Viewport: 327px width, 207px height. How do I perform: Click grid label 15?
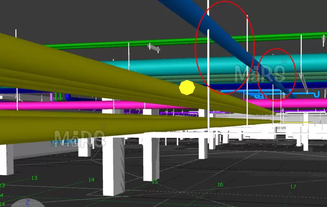coord(155,182)
